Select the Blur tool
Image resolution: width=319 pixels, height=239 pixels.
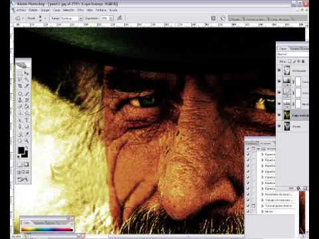(x=20, y=114)
